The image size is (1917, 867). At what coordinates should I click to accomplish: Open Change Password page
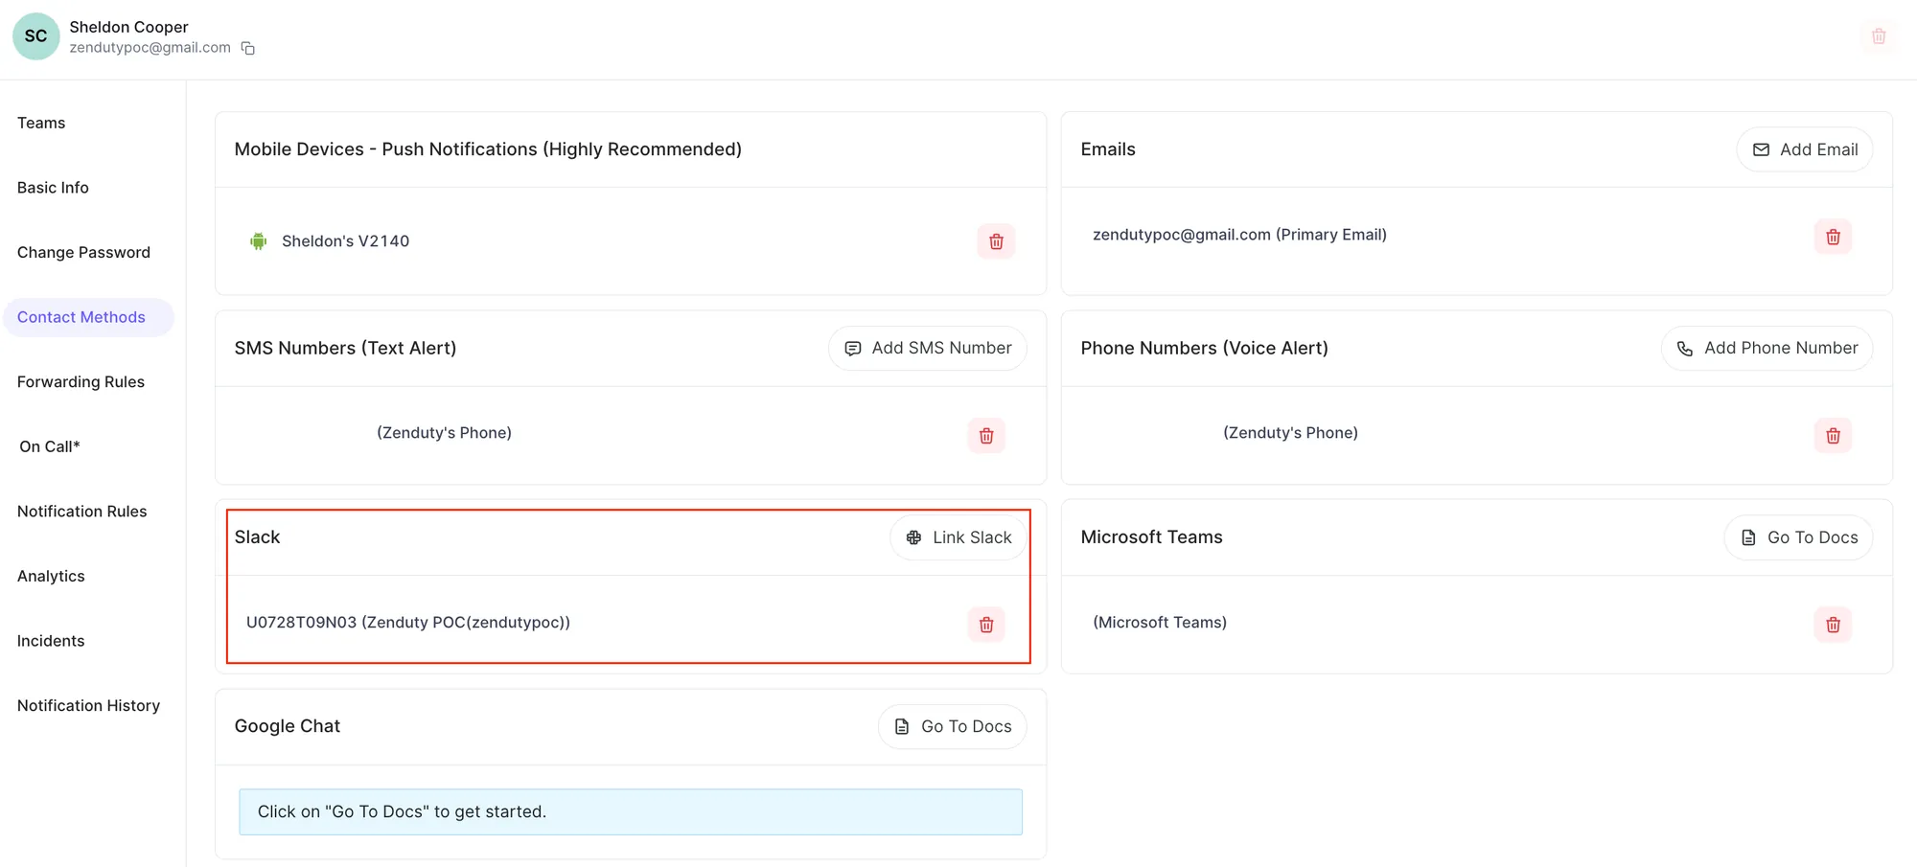click(x=83, y=253)
